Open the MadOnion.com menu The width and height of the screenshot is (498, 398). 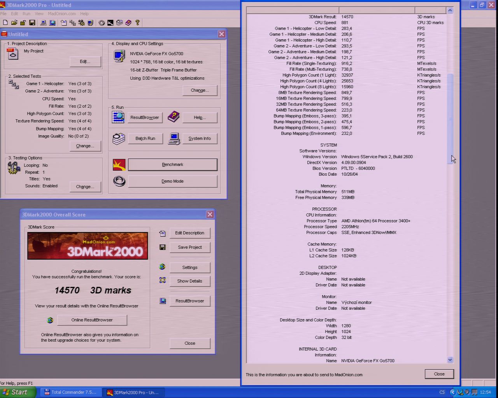[61, 14]
